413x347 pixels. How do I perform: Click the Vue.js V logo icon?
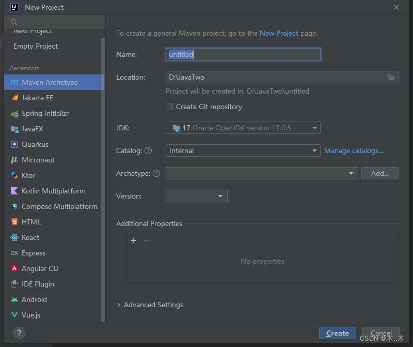coord(14,315)
